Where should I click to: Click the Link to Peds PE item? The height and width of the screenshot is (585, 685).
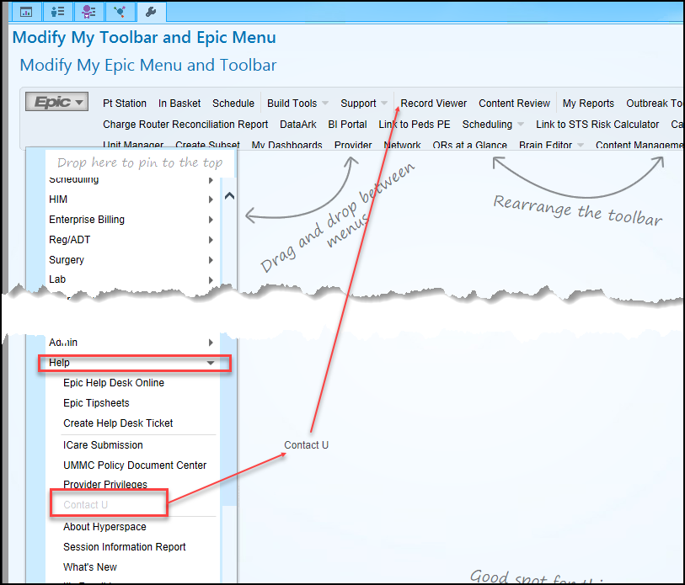click(x=415, y=125)
